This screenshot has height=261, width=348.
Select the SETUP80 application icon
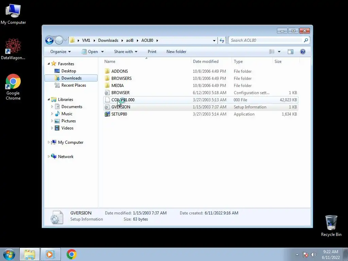tap(107, 114)
